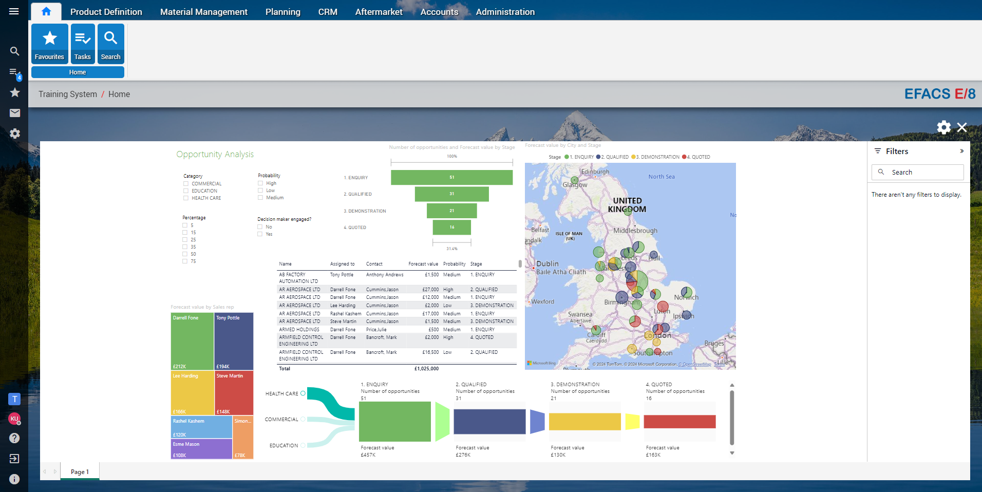Click the OpenStreetMap copyright link on the map
This screenshot has height=492, width=982.
tap(694, 364)
